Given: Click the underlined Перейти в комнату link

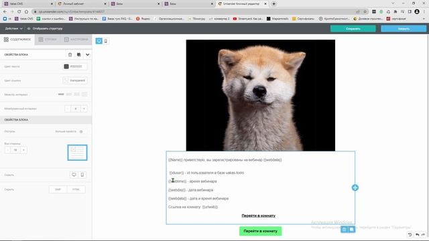Looking at the screenshot, I should (258, 216).
